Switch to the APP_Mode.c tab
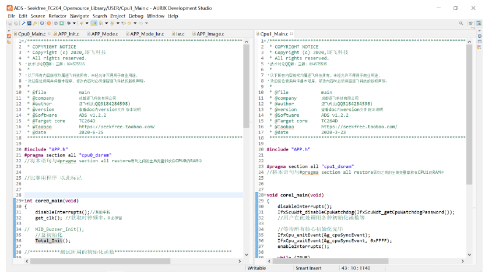Viewport: 485px width, 273px height. coord(103,34)
